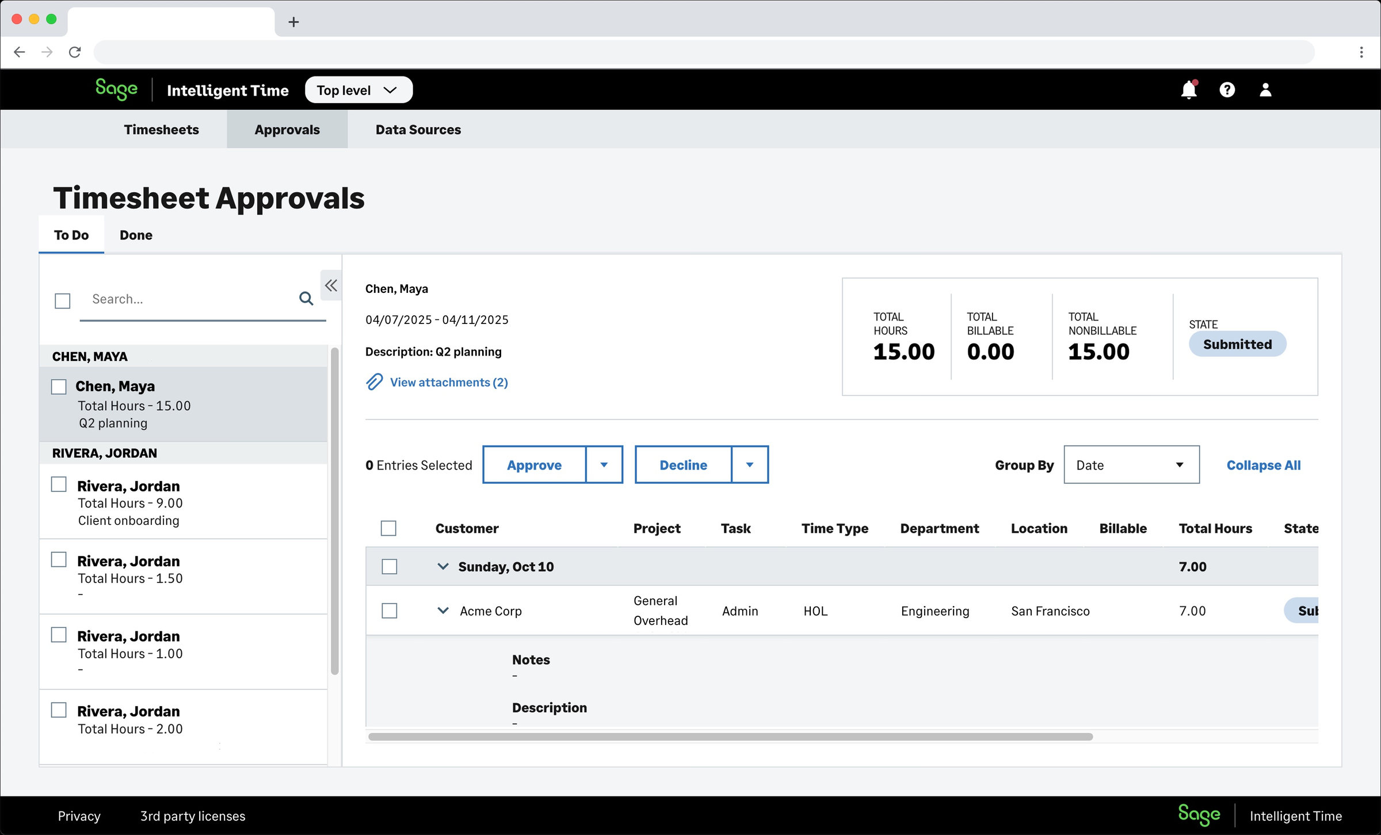
Task: Open the Top level dropdown
Action: tap(358, 90)
